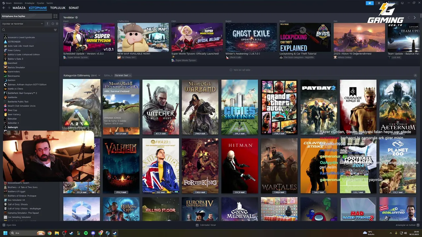422x237 pixels.
Task: Switch to the MAĞAZA tab
Action: [19, 8]
